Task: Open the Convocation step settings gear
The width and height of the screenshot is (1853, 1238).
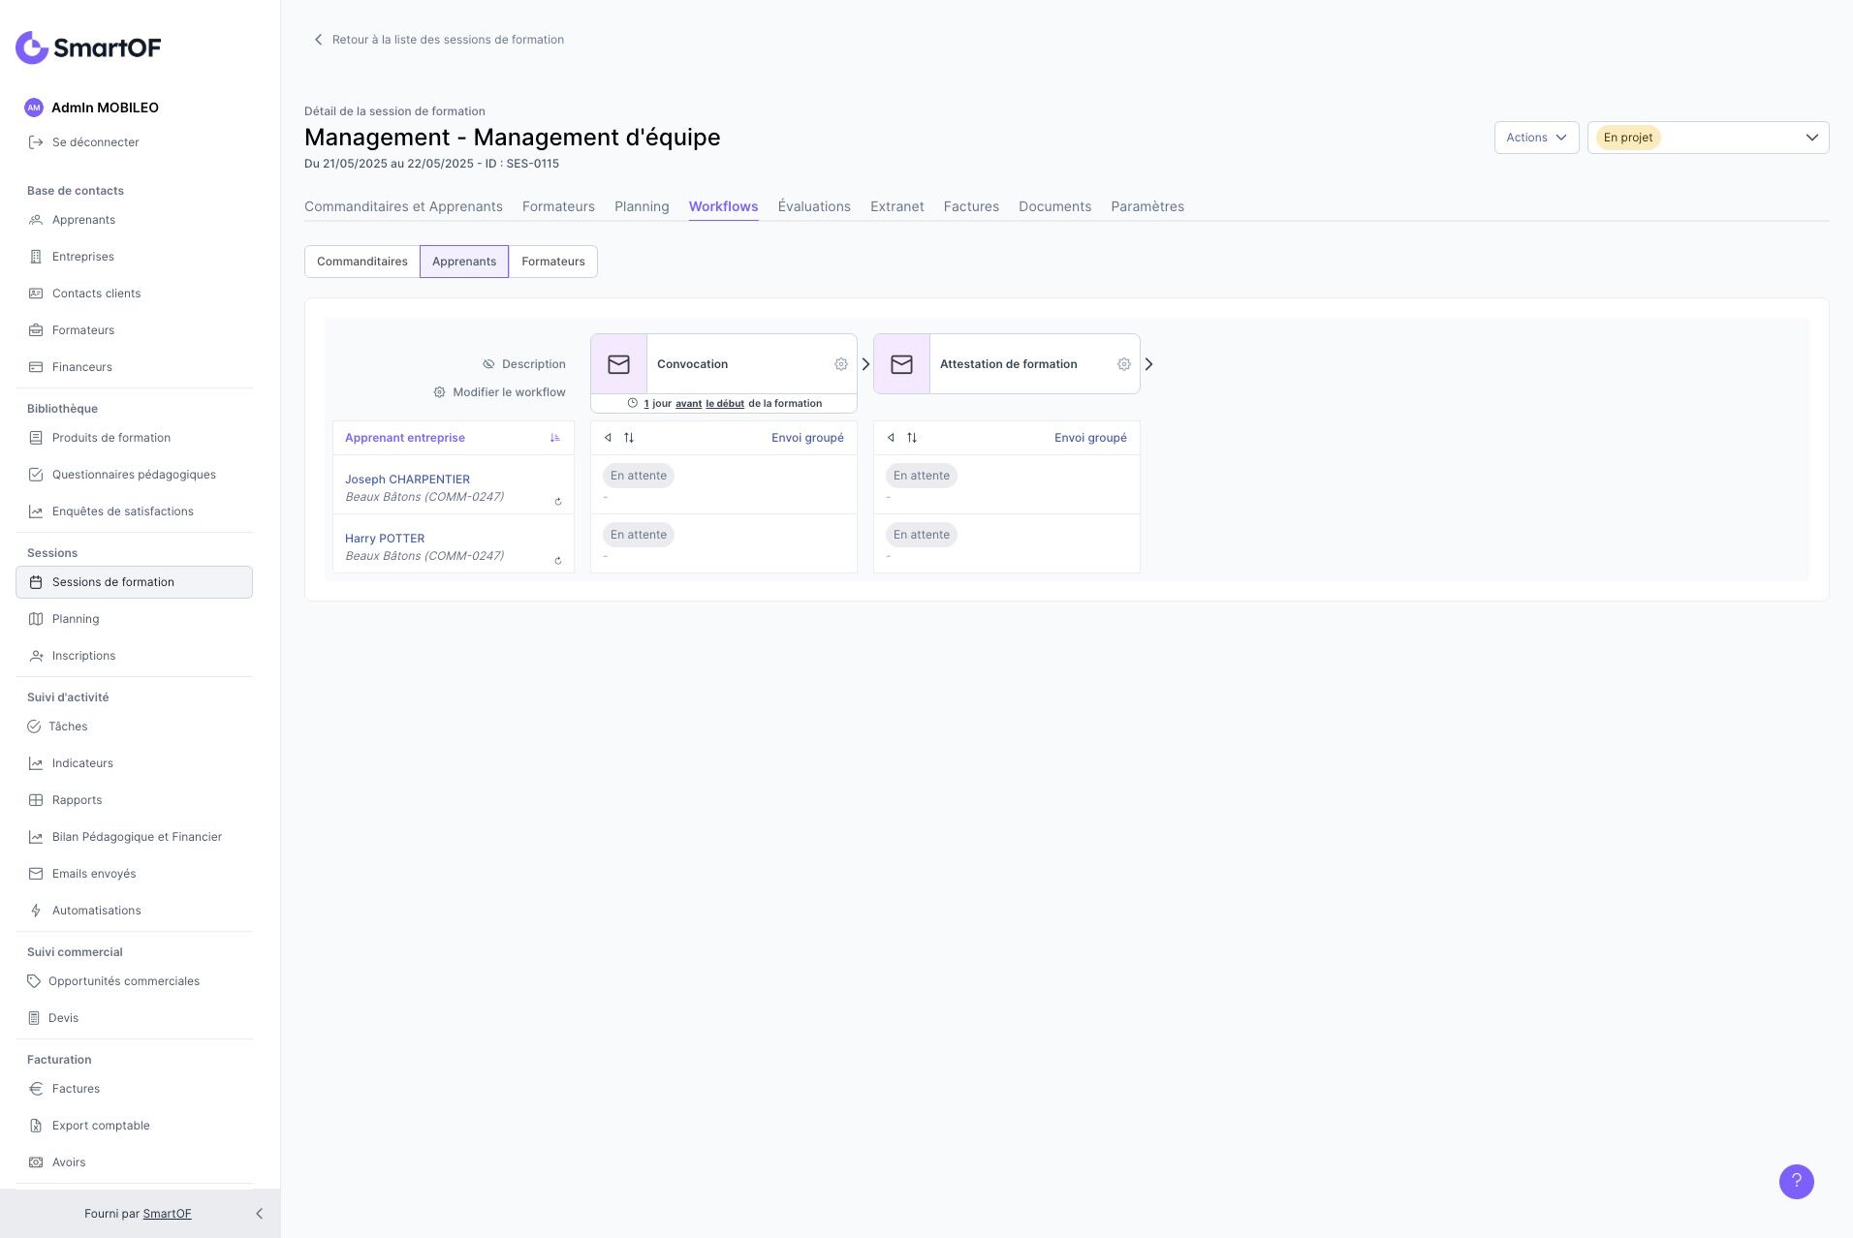Action: pyautogui.click(x=841, y=364)
